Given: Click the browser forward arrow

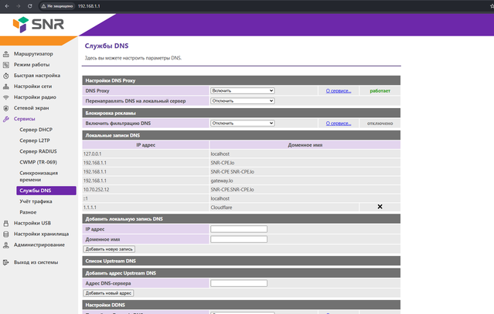Looking at the screenshot, I should pyautogui.click(x=19, y=6).
